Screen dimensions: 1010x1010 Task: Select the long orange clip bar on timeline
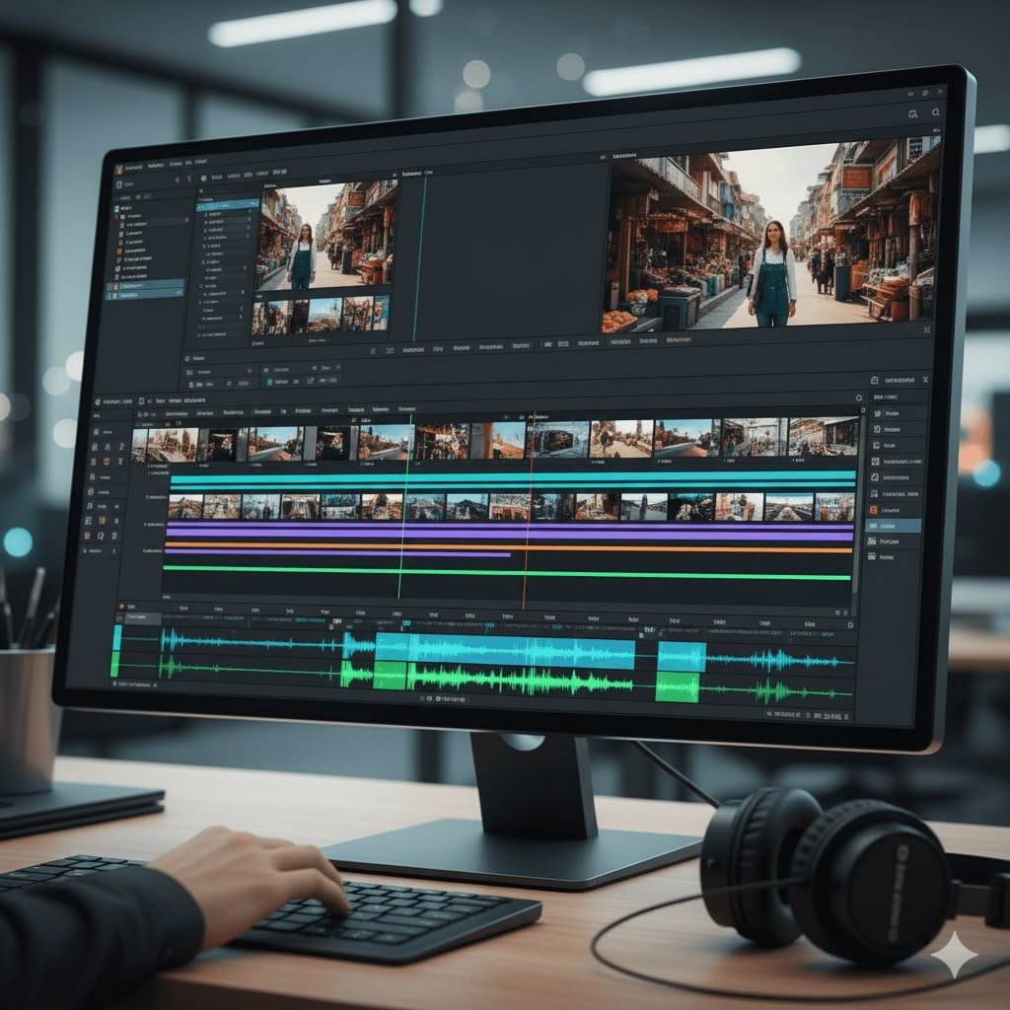click(x=508, y=548)
